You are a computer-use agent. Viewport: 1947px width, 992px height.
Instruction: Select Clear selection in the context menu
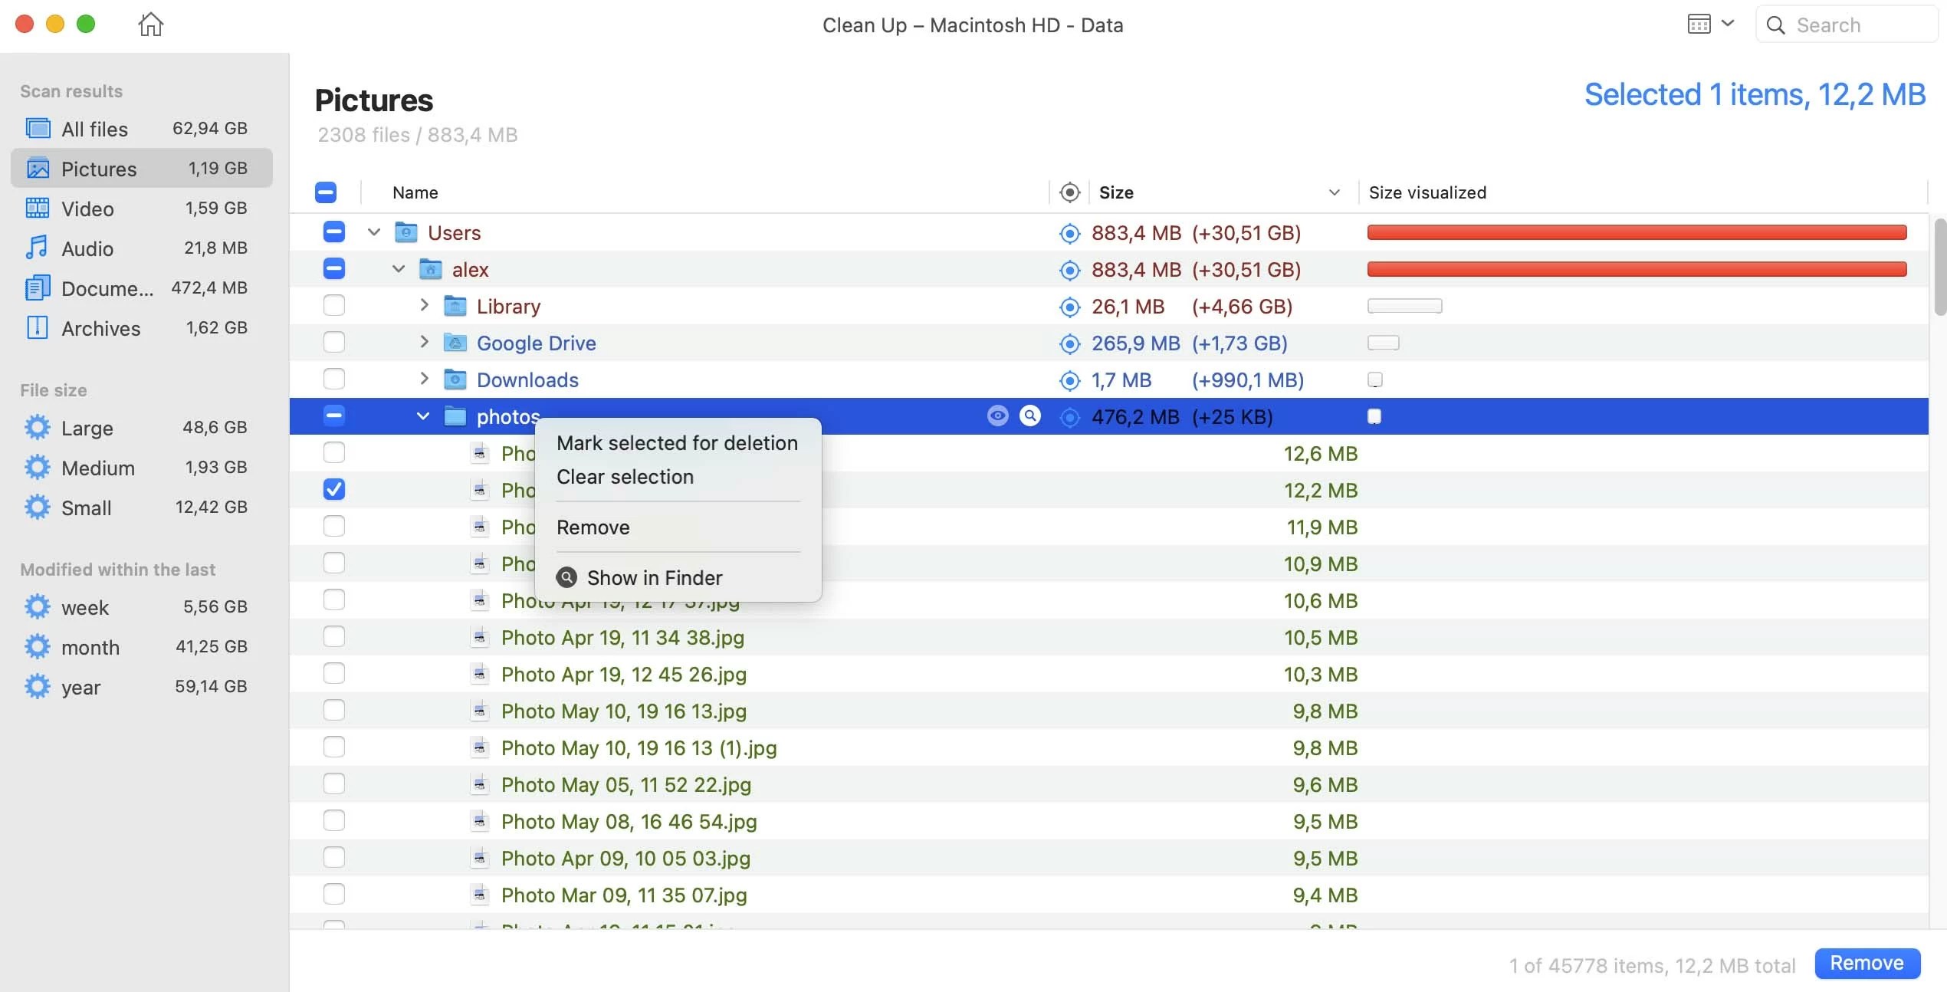coord(625,476)
